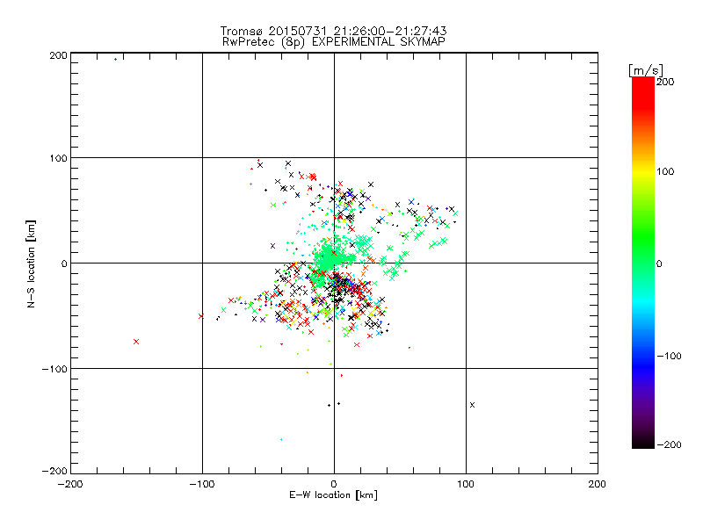The image size is (703, 527).
Task: Select the subtitle "RwPretec (8p) EXPERIMENTAL SKYMAP"
Action: pyautogui.click(x=334, y=42)
